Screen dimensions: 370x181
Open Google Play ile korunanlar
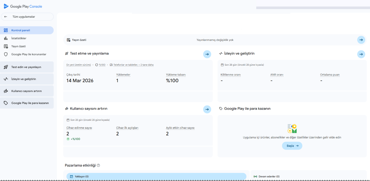pos(27,55)
